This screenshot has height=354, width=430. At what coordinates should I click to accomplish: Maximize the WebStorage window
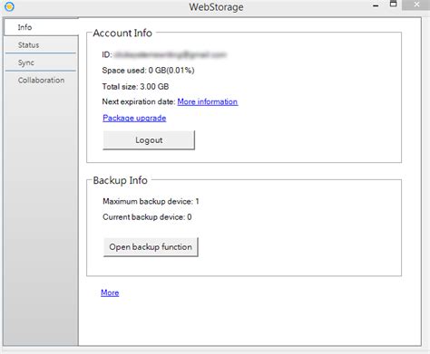(x=393, y=5)
